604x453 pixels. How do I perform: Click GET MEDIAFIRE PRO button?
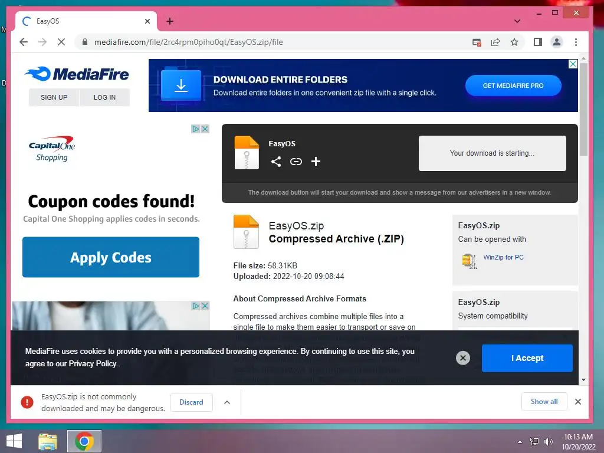[x=513, y=86]
